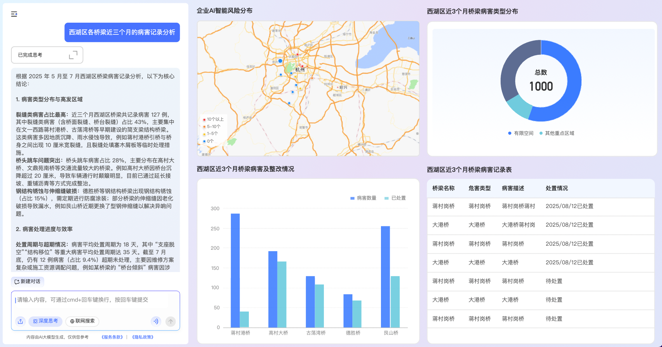Click the upload file icon
This screenshot has width=662, height=347.
click(20, 321)
